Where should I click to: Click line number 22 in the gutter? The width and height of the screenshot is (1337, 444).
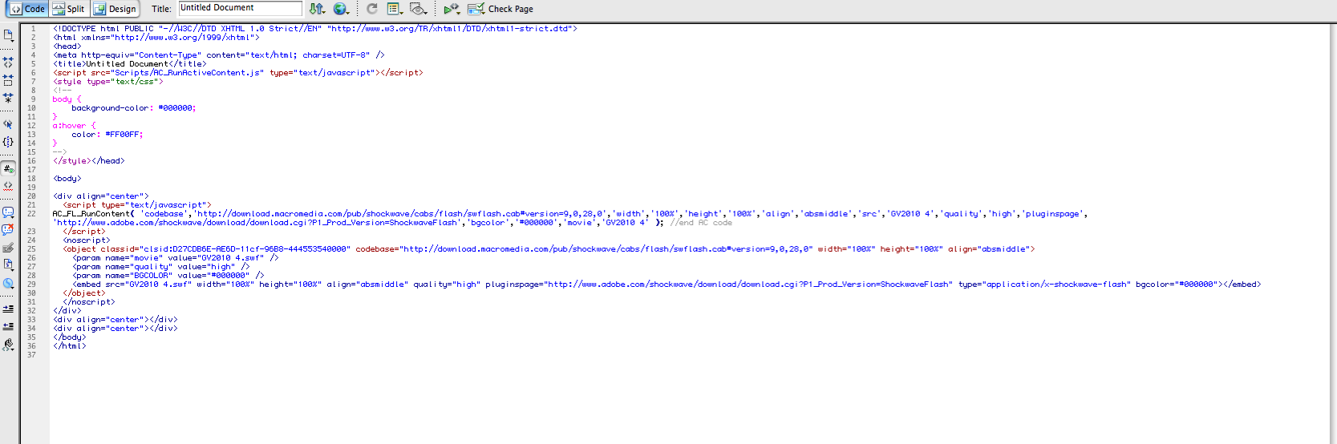(x=31, y=214)
